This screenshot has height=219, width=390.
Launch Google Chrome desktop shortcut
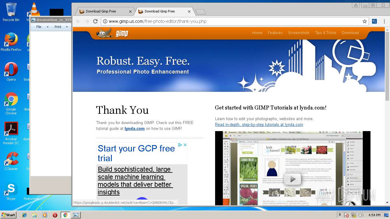[x=11, y=103]
